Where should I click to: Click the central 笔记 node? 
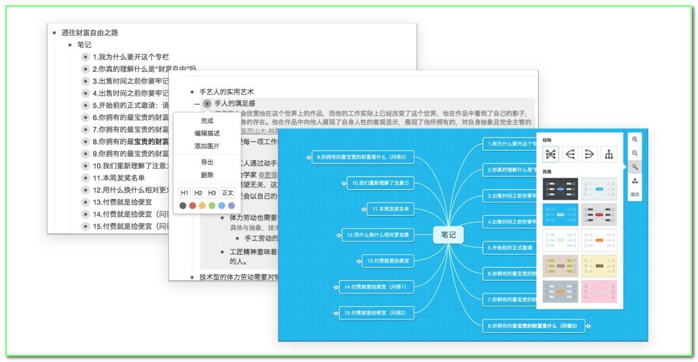(449, 235)
